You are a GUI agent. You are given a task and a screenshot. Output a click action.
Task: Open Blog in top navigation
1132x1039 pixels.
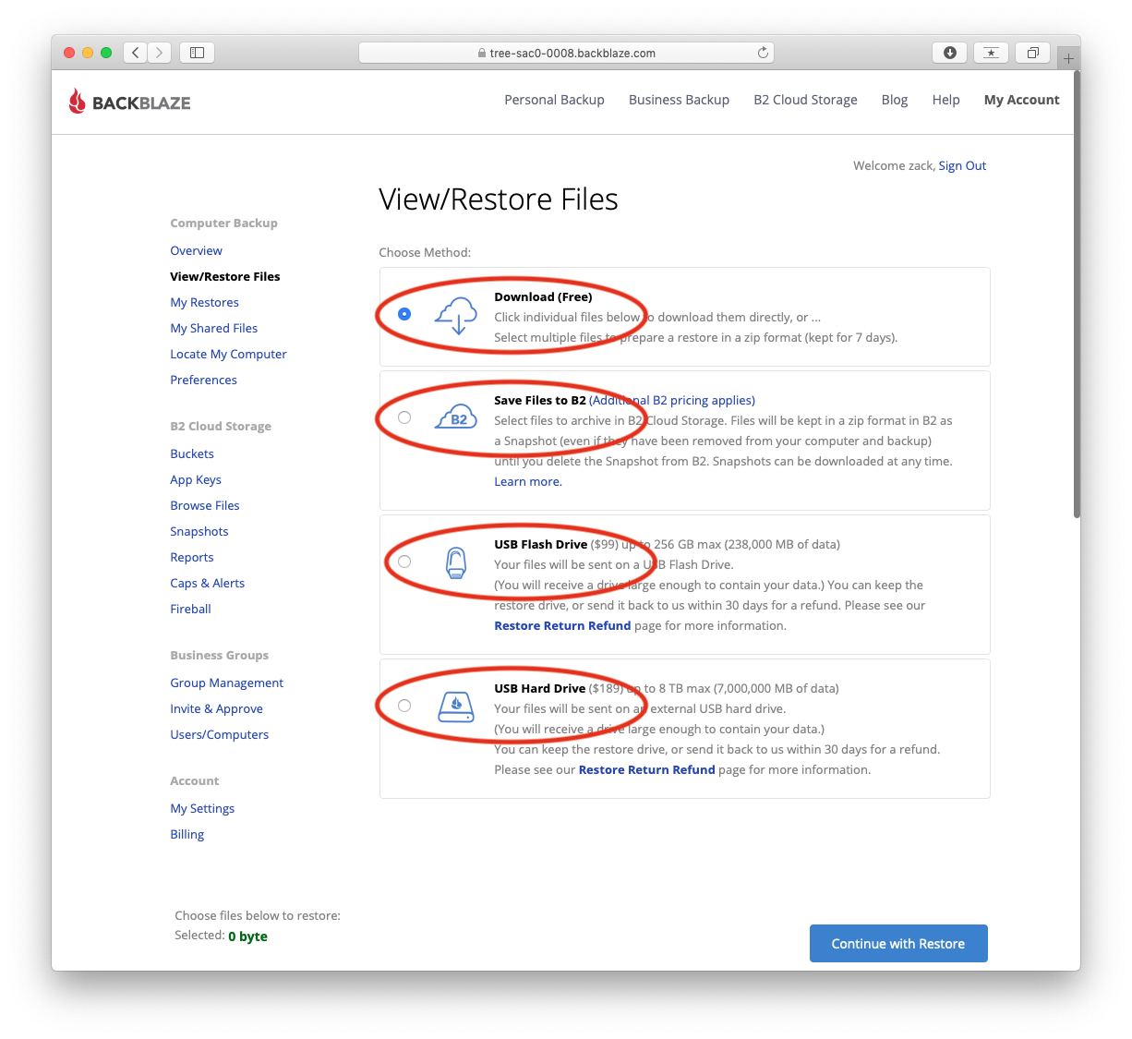coord(895,100)
